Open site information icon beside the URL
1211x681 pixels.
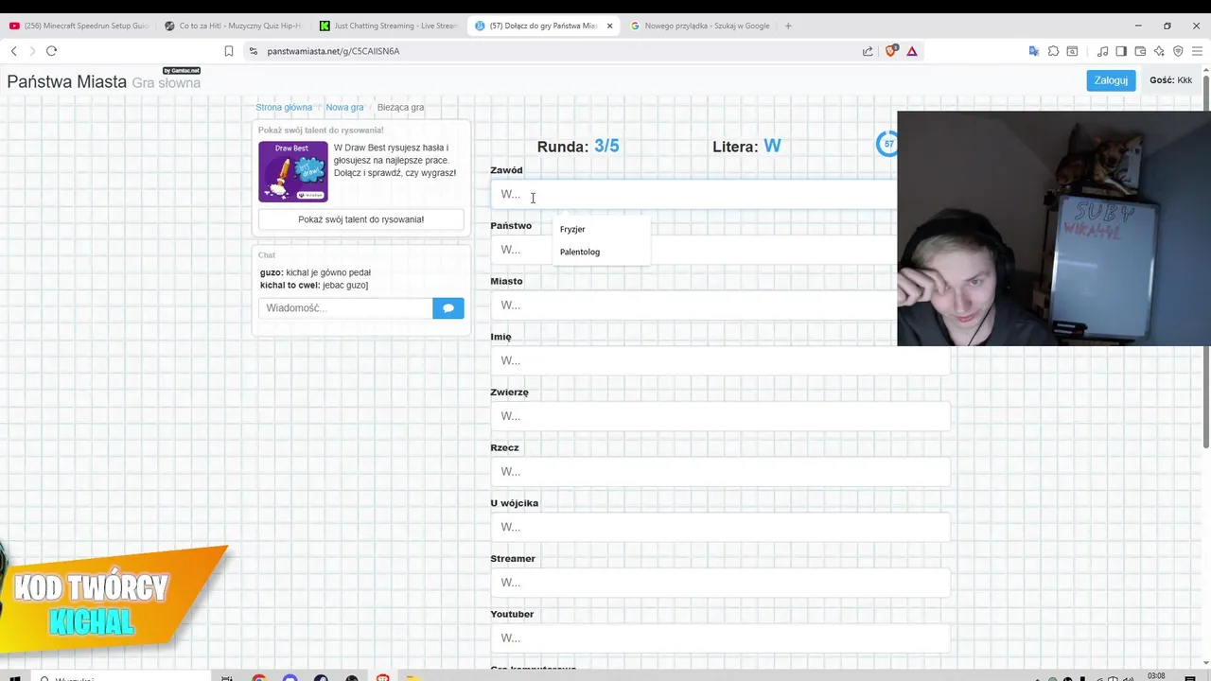[x=253, y=51]
